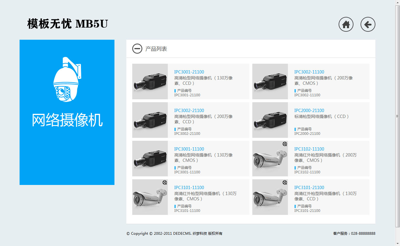Screen dimensions: 400x246
Task: Open the IPC3002-11100 product link
Action: [309, 72]
